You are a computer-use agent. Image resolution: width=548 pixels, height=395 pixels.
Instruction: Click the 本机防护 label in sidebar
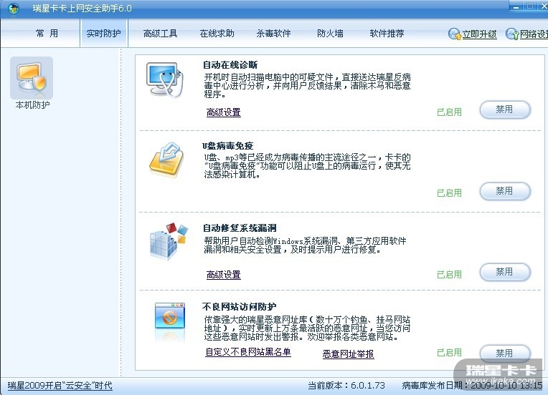click(32, 105)
